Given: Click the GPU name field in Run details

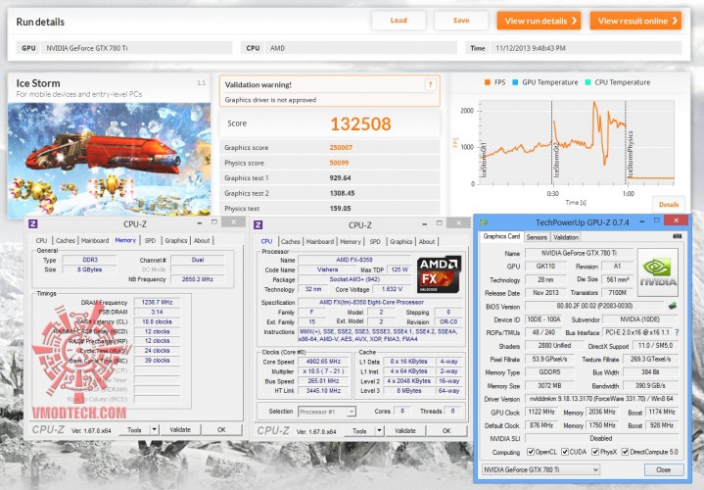Looking at the screenshot, I should click(x=136, y=48).
